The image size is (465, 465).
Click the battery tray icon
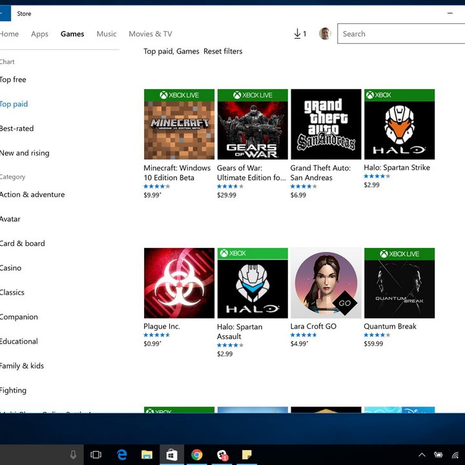[438, 455]
